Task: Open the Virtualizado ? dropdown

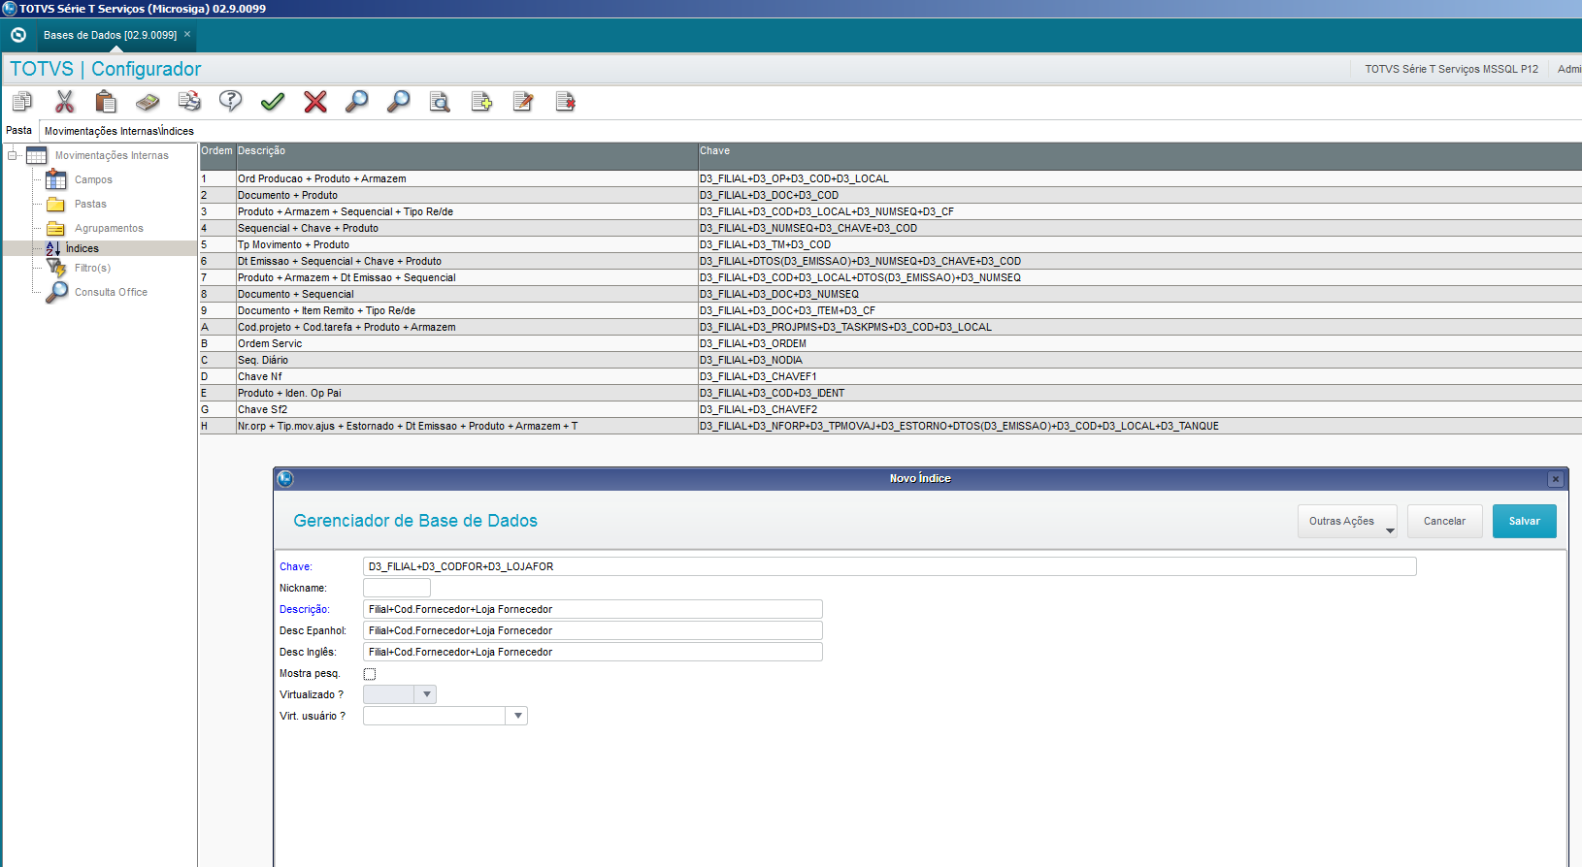Action: point(426,694)
